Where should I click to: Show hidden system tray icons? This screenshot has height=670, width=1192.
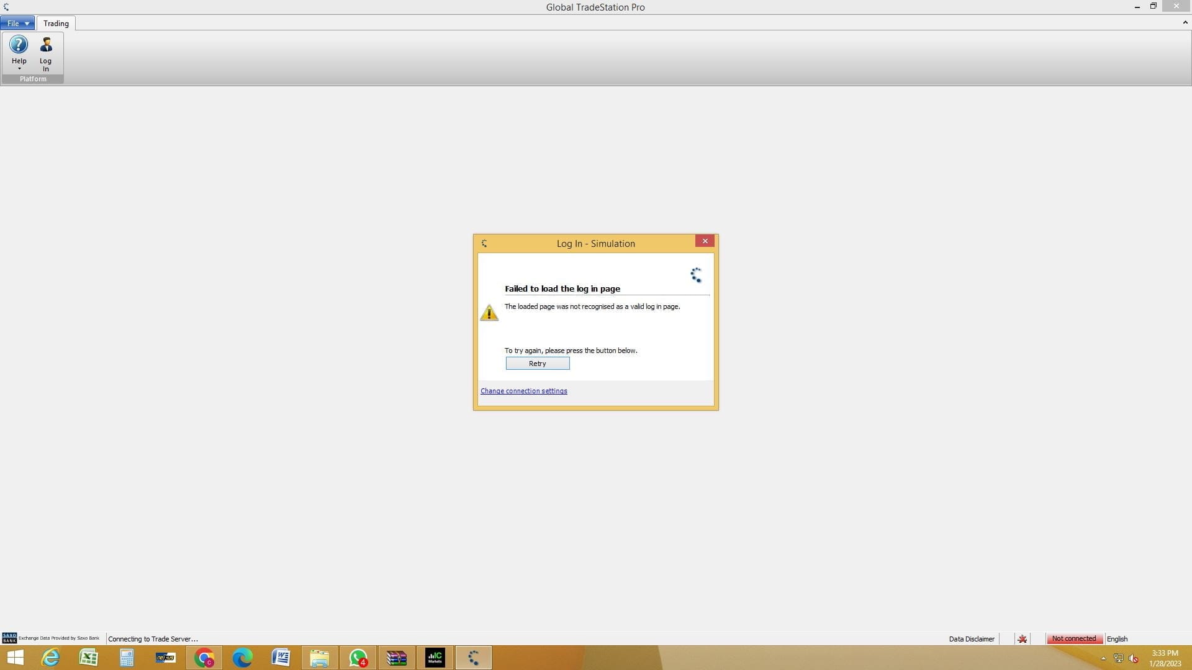click(x=1103, y=658)
